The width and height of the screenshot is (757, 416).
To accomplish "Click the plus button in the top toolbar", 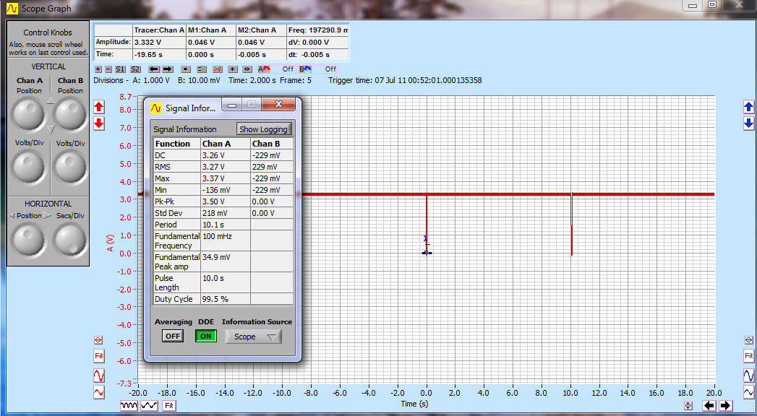I will click(98, 69).
